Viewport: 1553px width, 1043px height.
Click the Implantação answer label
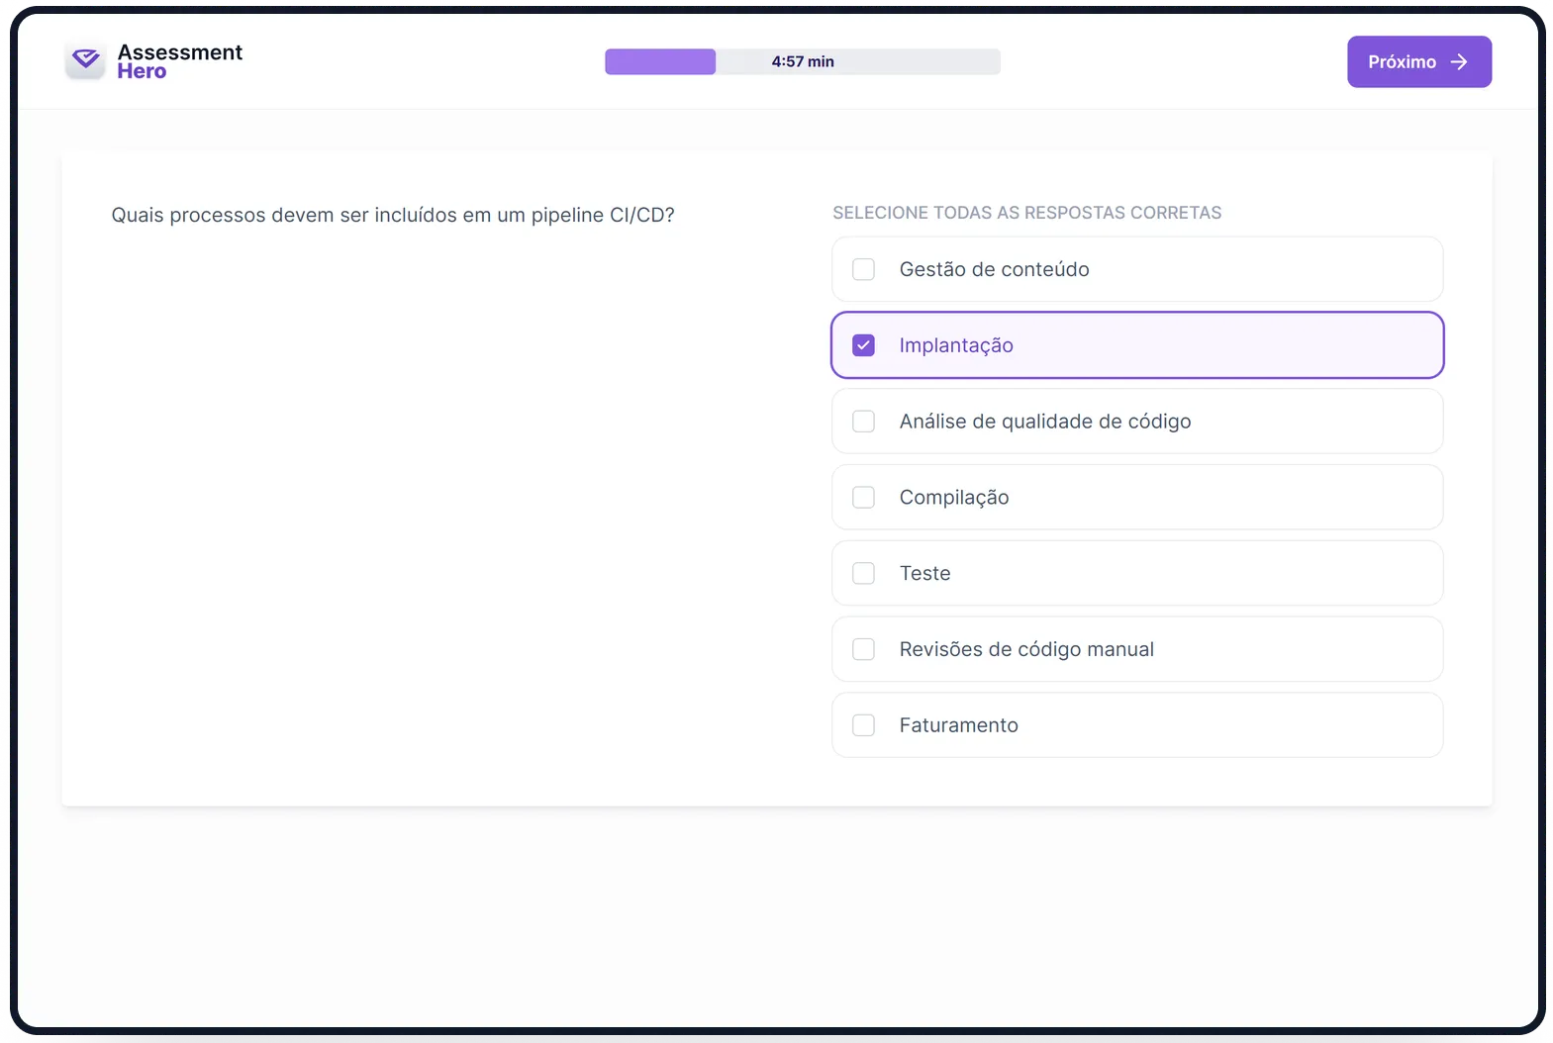point(956,345)
